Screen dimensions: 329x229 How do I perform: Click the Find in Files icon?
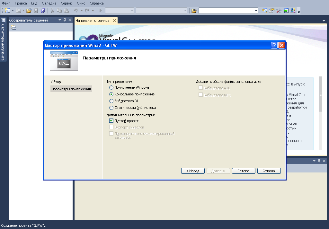tap(194, 11)
